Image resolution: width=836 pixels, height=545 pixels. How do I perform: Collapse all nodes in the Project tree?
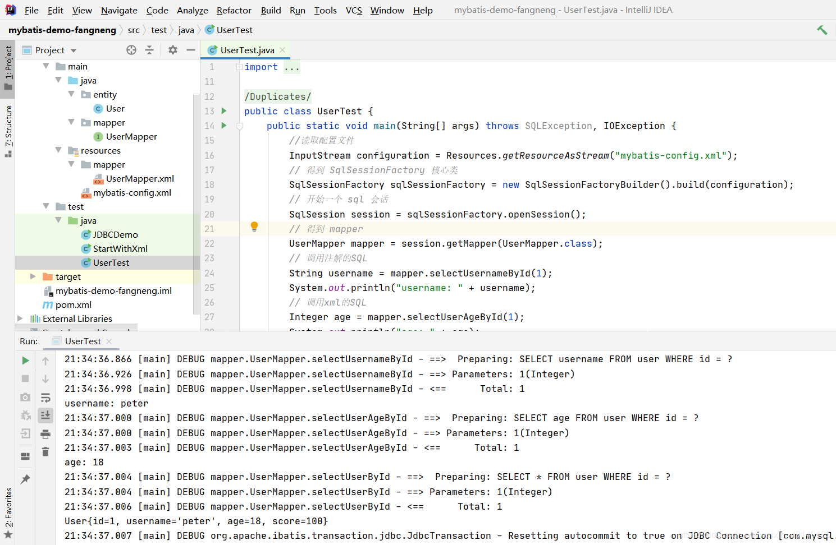pos(149,50)
